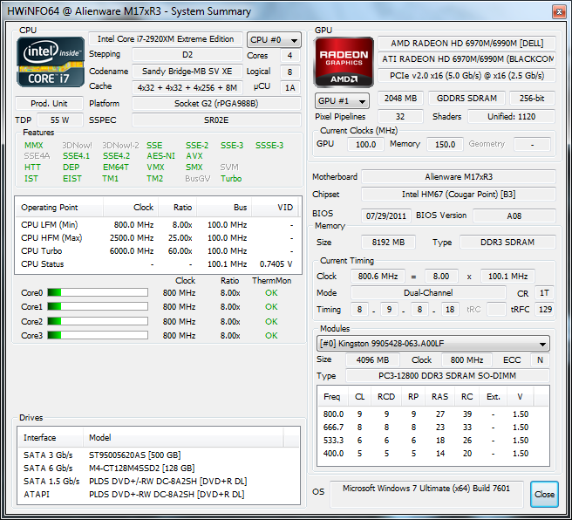Image resolution: width=572 pixels, height=520 pixels.
Task: Click the 8192 MB memory size field
Action: click(388, 242)
